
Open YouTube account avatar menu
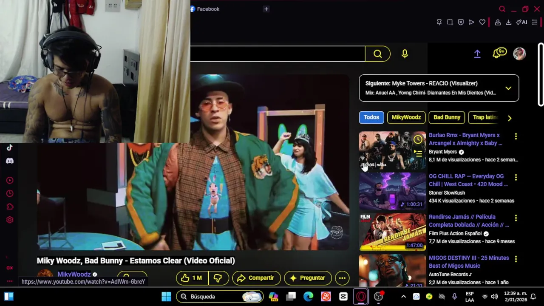coord(519,54)
